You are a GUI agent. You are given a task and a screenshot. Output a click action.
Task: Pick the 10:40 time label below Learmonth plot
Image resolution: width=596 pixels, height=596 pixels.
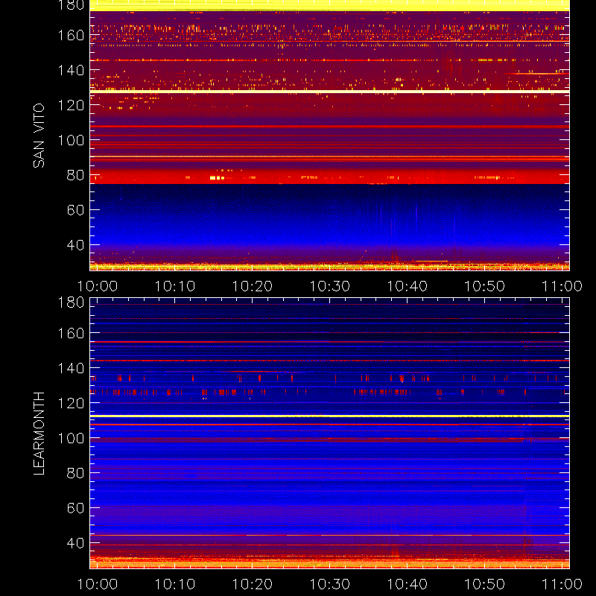[407, 584]
